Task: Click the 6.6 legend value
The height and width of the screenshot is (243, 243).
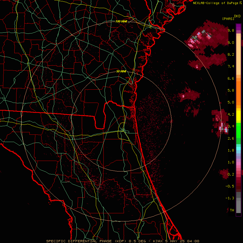Action: coord(231,78)
